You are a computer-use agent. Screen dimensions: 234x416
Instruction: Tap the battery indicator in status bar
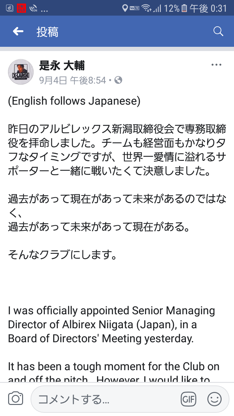184,8
